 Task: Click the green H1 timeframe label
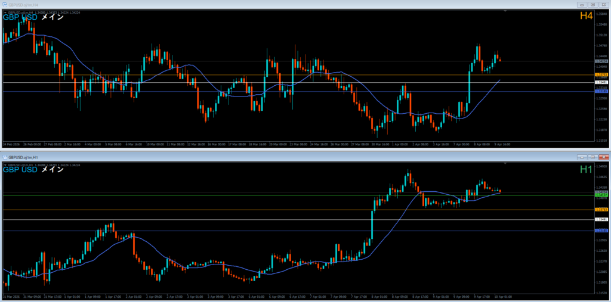(x=586, y=169)
